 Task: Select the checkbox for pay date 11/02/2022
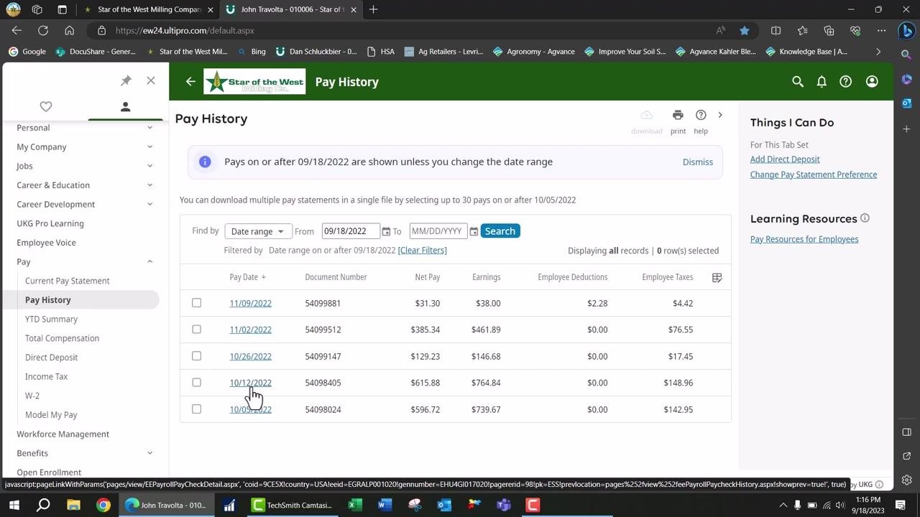tap(196, 330)
